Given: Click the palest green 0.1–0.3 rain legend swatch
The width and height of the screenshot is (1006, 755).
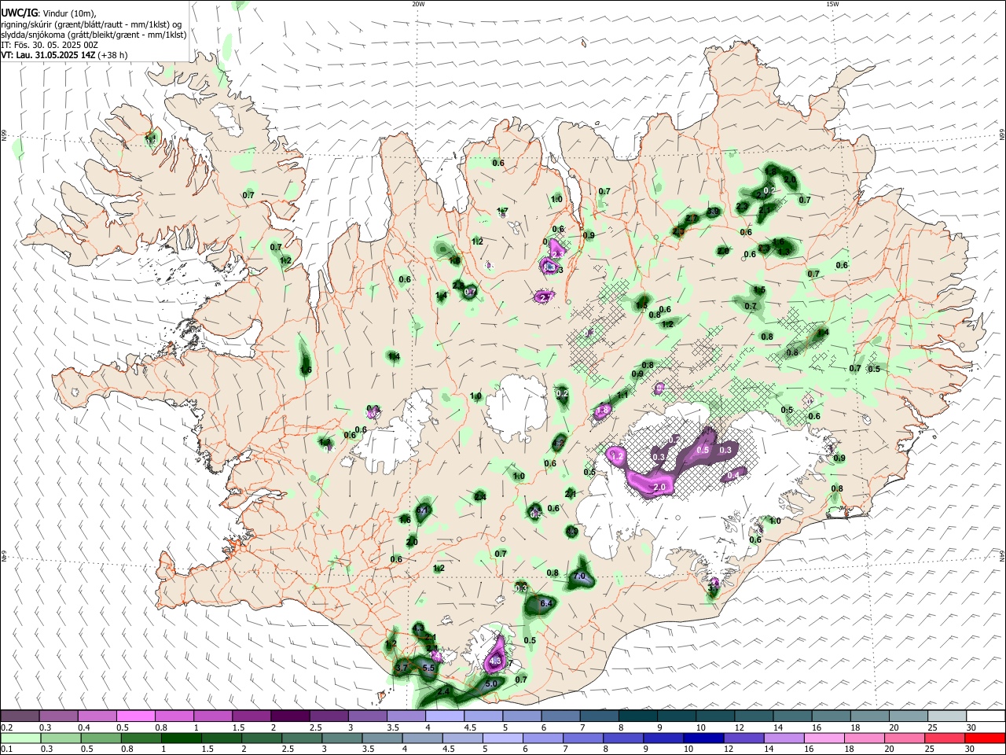Looking at the screenshot, I should coord(20,738).
